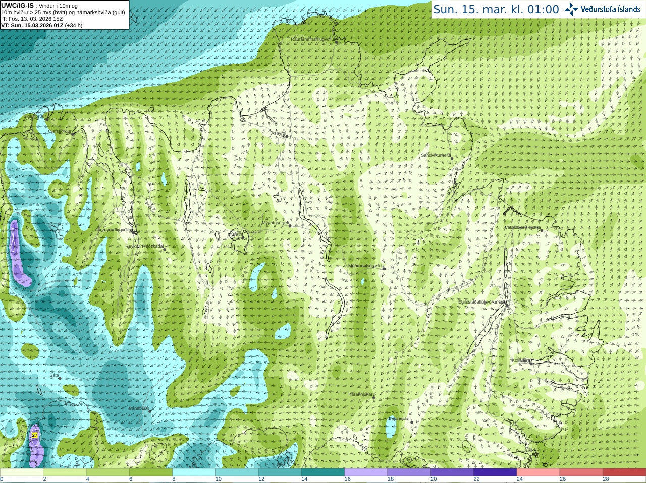The image size is (646, 483).
Task: Click the Vatnsskarð eystra station label
Action: (523, 227)
